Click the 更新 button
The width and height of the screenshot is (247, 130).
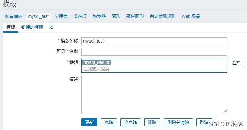tap(89, 122)
